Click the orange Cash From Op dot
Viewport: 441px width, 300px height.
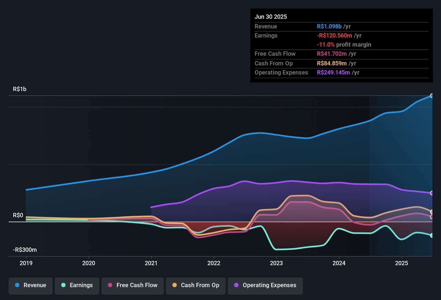[x=175, y=285]
